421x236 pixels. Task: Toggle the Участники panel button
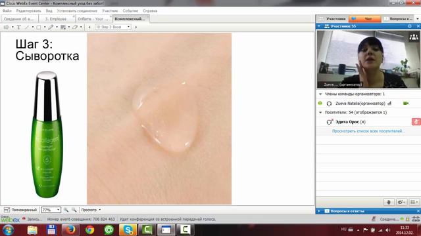(x=332, y=19)
